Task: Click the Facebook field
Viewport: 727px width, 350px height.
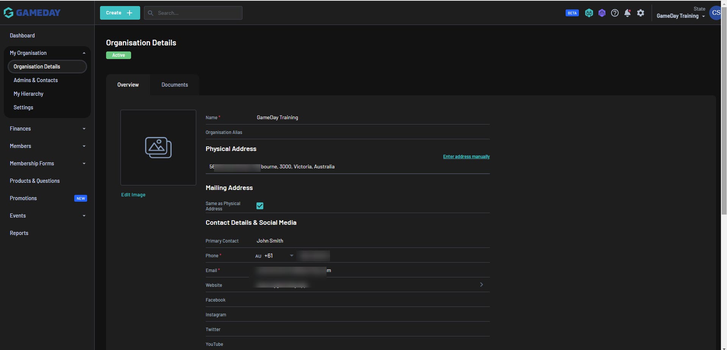Action: 348,300
